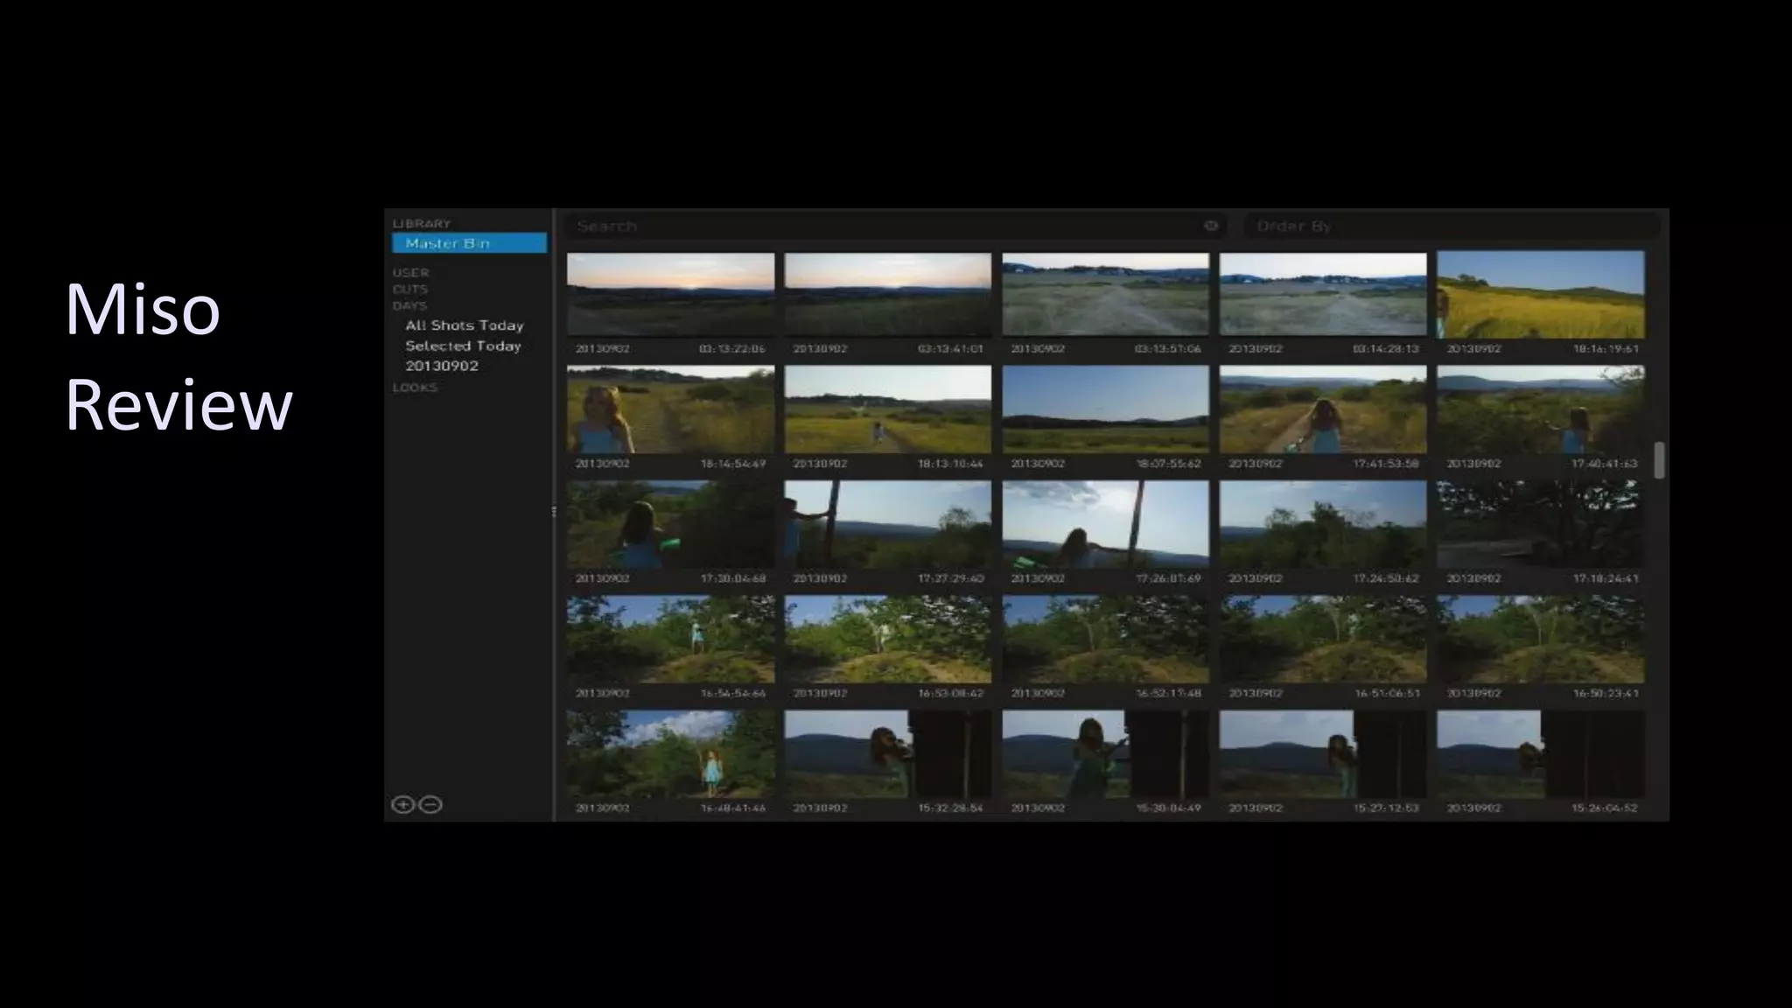Open the Order By dropdown
Screen dimensions: 1792x1008
[x=1452, y=226]
